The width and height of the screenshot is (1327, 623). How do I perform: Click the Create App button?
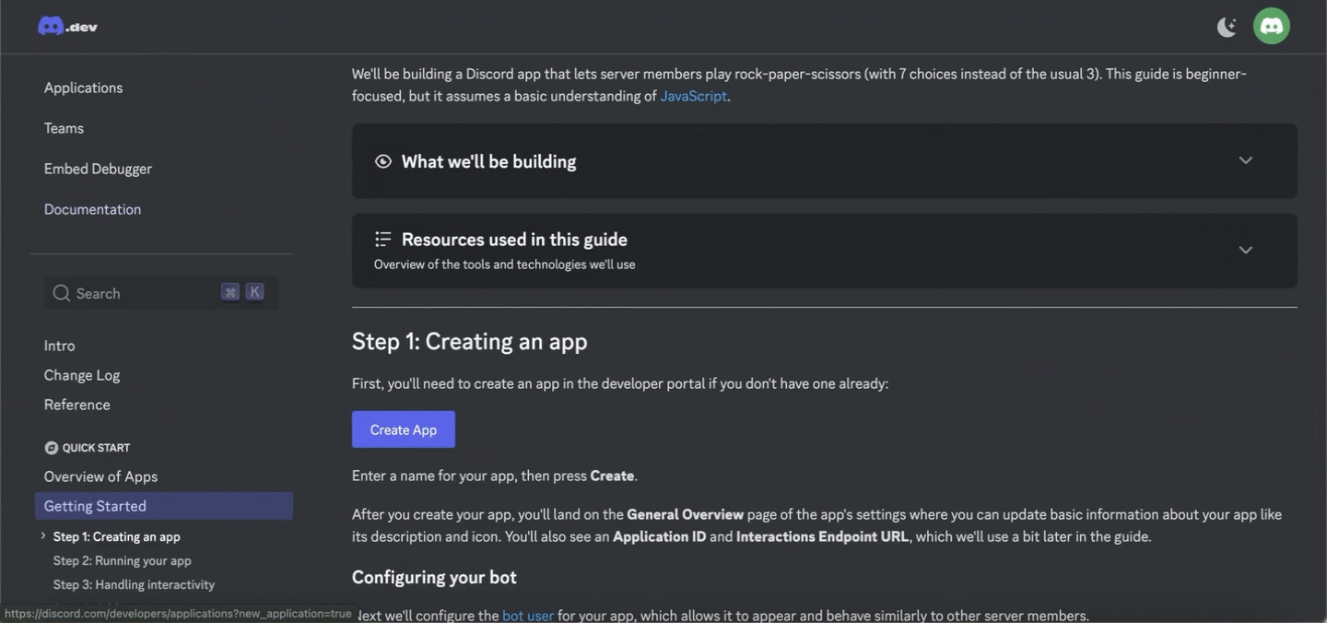[x=404, y=429]
